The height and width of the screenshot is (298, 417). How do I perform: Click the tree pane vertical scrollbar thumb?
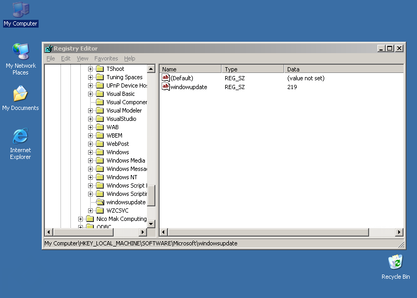coord(151,195)
